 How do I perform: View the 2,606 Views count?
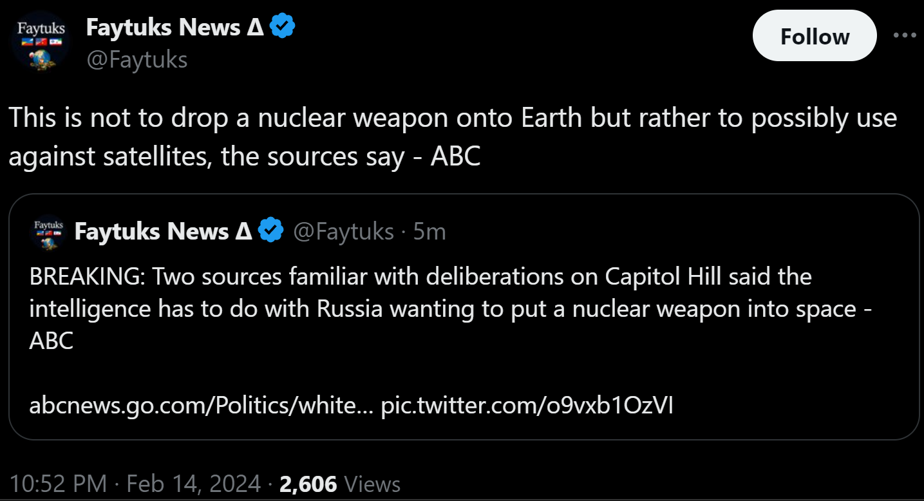pyautogui.click(x=340, y=484)
